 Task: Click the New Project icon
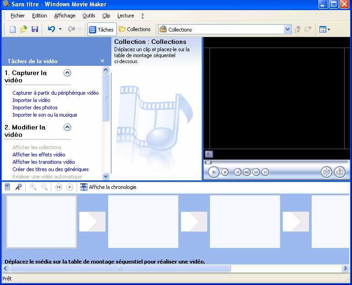point(13,29)
